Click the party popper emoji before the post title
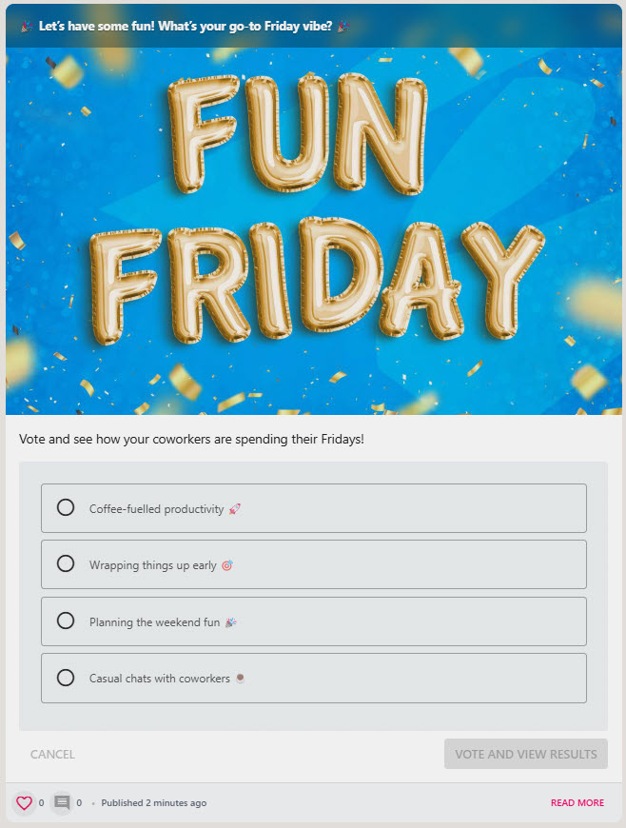 [27, 26]
